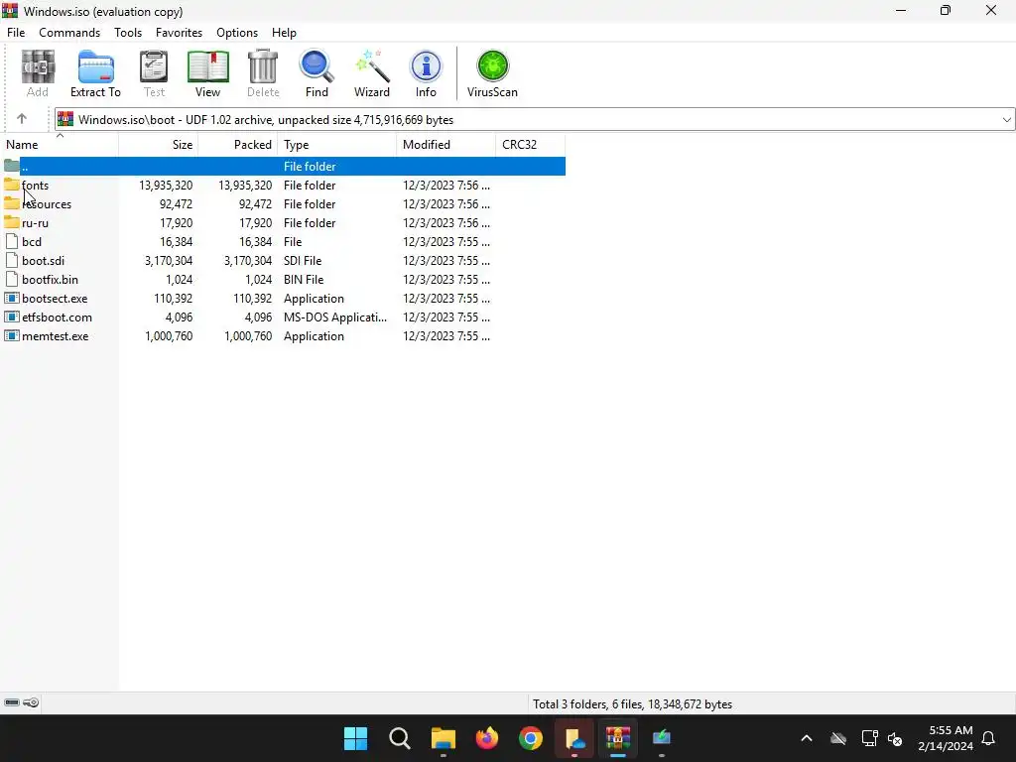
Task: Open the Help menu
Action: [284, 33]
